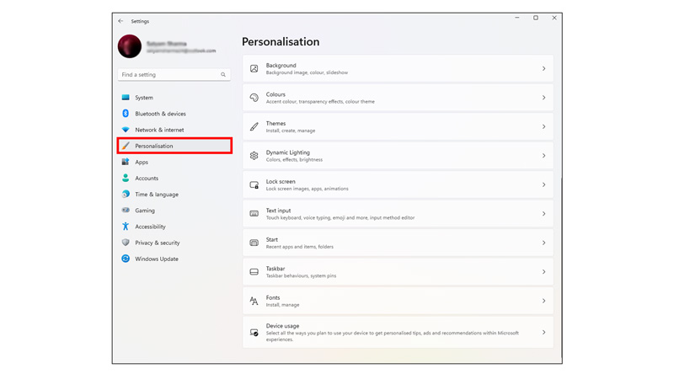Click the Start menu icon

[x=254, y=243]
